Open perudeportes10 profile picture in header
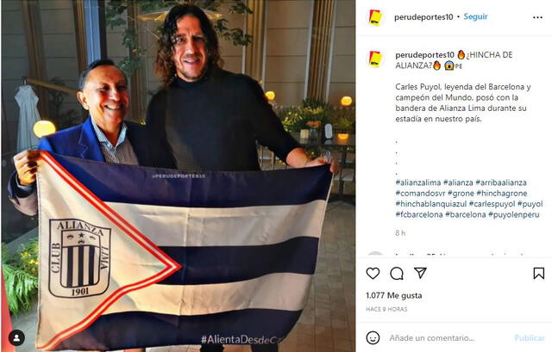 coord(375,17)
